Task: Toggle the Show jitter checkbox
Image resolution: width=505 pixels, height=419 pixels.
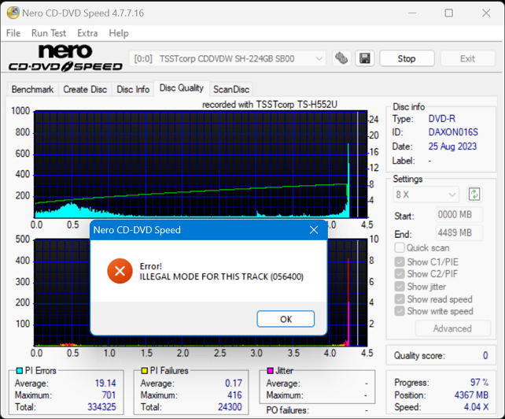Action: point(400,287)
